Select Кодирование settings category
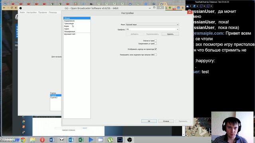This screenshot has height=143, width=255. [77, 21]
